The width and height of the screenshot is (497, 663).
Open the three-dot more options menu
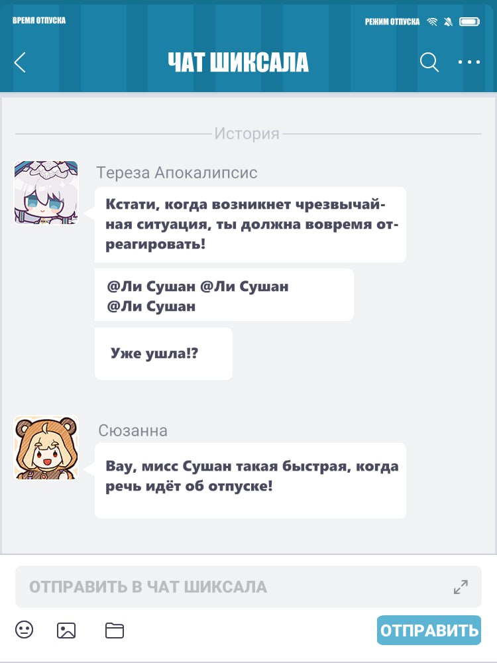pos(469,62)
